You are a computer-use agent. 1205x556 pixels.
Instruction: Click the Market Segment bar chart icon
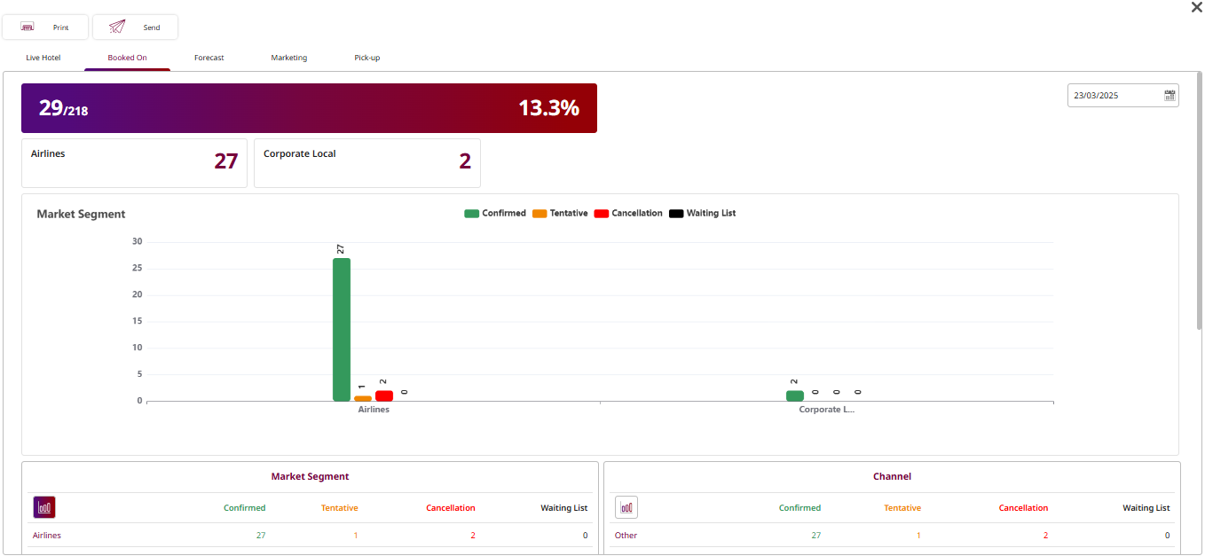click(44, 507)
